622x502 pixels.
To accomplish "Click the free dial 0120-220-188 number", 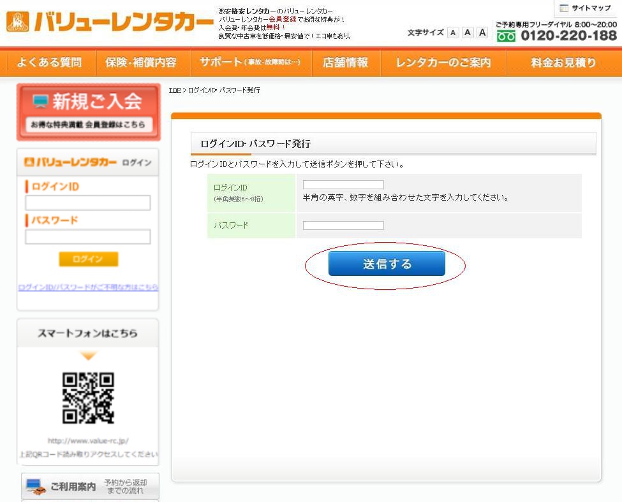I will point(568,36).
